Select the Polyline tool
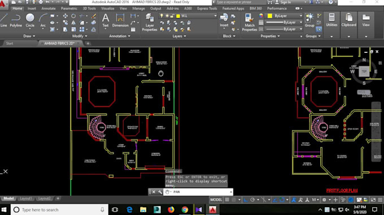Image resolution: width=384 pixels, height=215 pixels. 16,20
